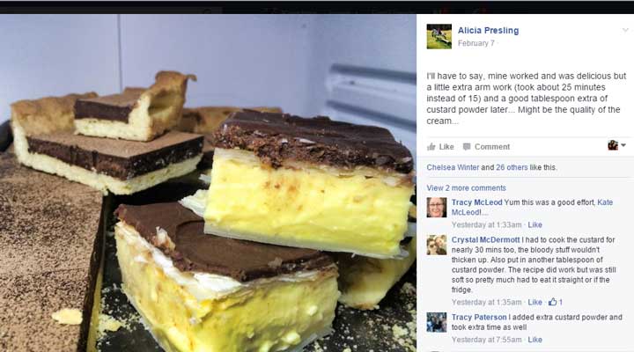Click the thumbs-up Like icon under the post
This screenshot has height=352, width=634.
tap(431, 147)
